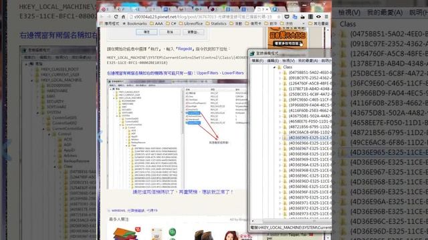This screenshot has height=240, width=428.
Task: Click the Regedit scroll-left arrow
Action: [x=253, y=221]
